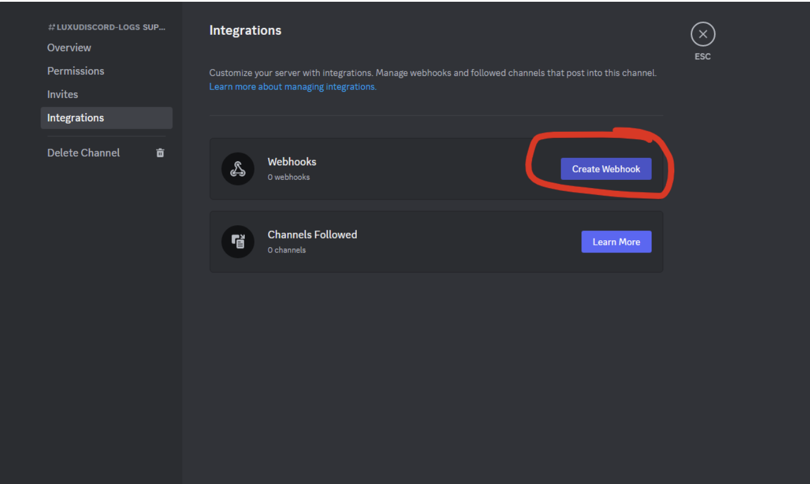
Task: Click the LUXUDISCORD-LOGS channel name header
Action: [x=111, y=27]
